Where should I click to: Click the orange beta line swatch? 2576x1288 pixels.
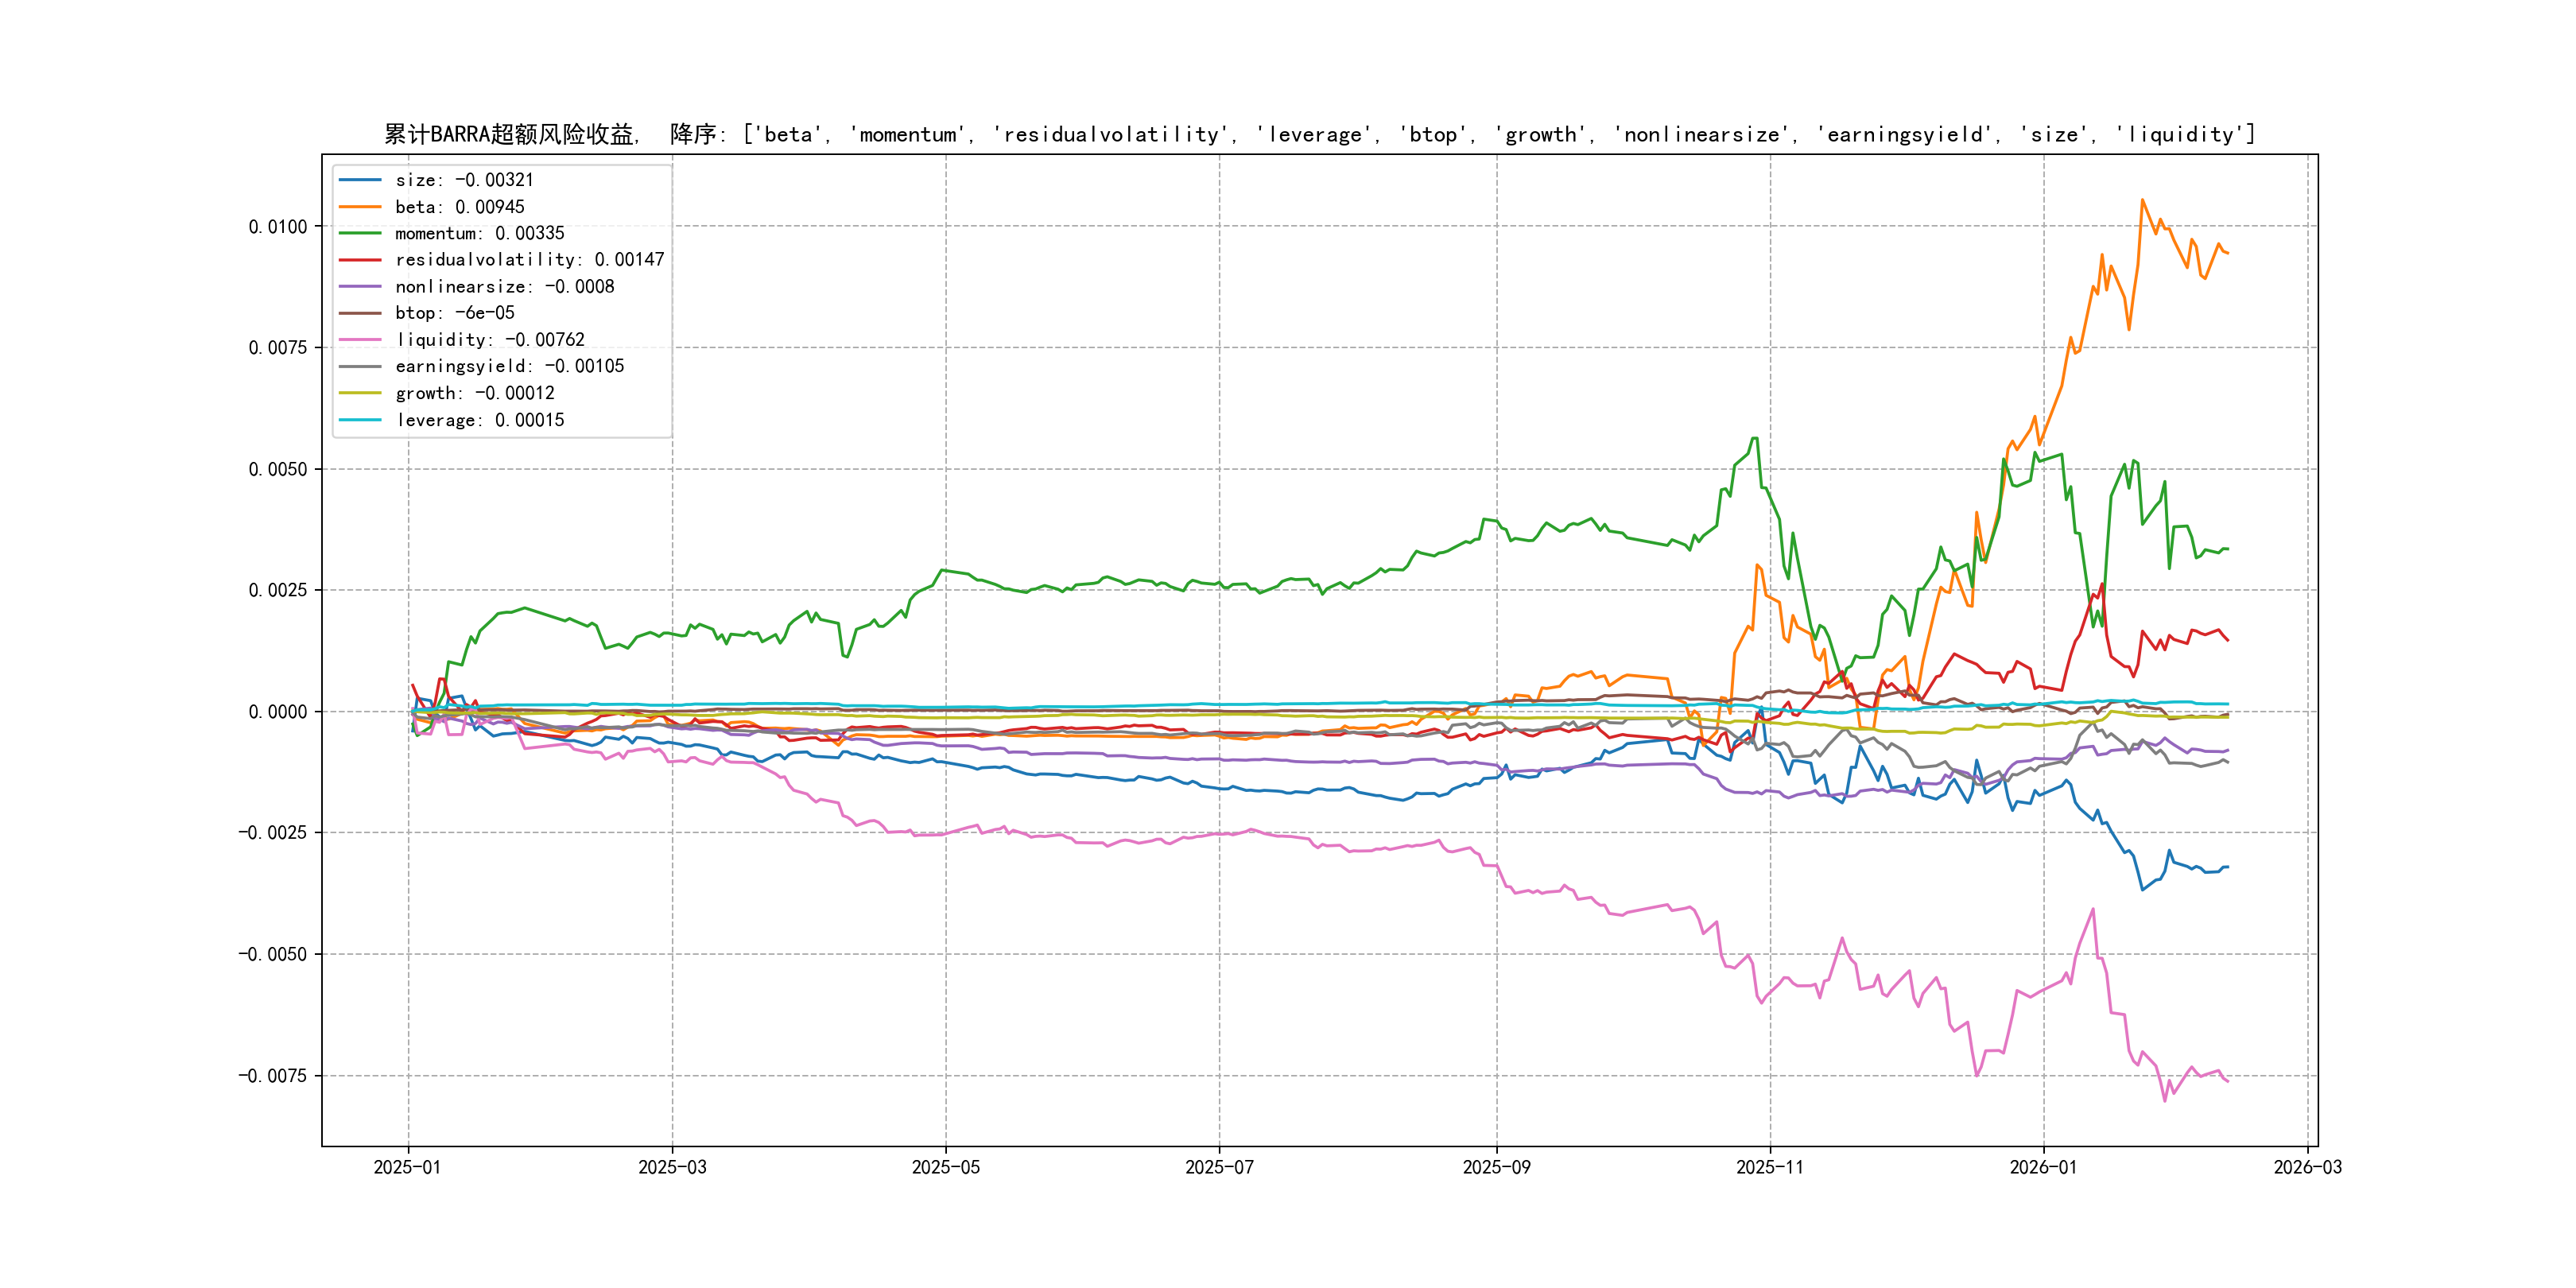[360, 207]
